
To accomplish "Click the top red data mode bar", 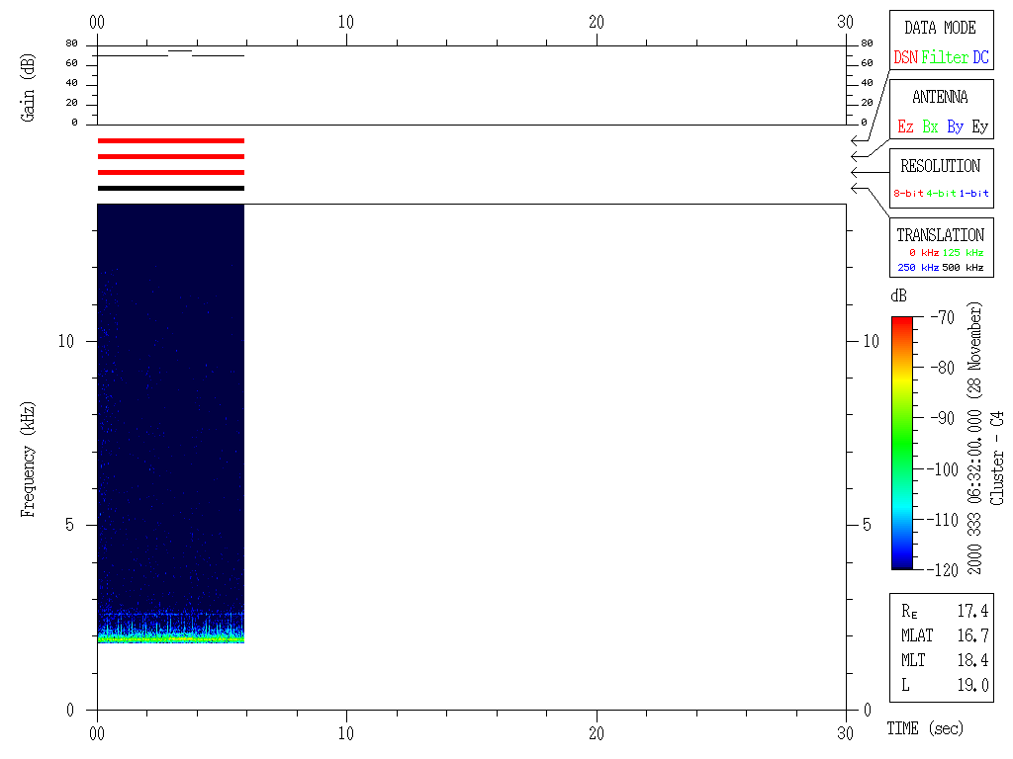I will [170, 140].
